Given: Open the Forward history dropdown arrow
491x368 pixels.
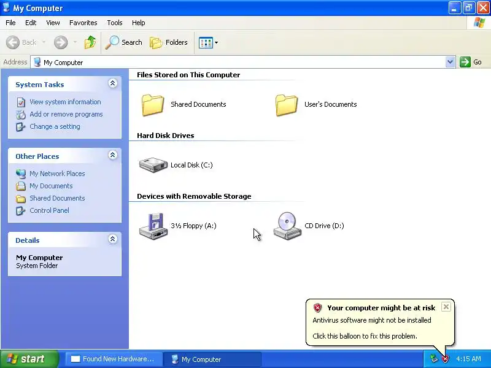Looking at the screenshot, I should pos(75,42).
